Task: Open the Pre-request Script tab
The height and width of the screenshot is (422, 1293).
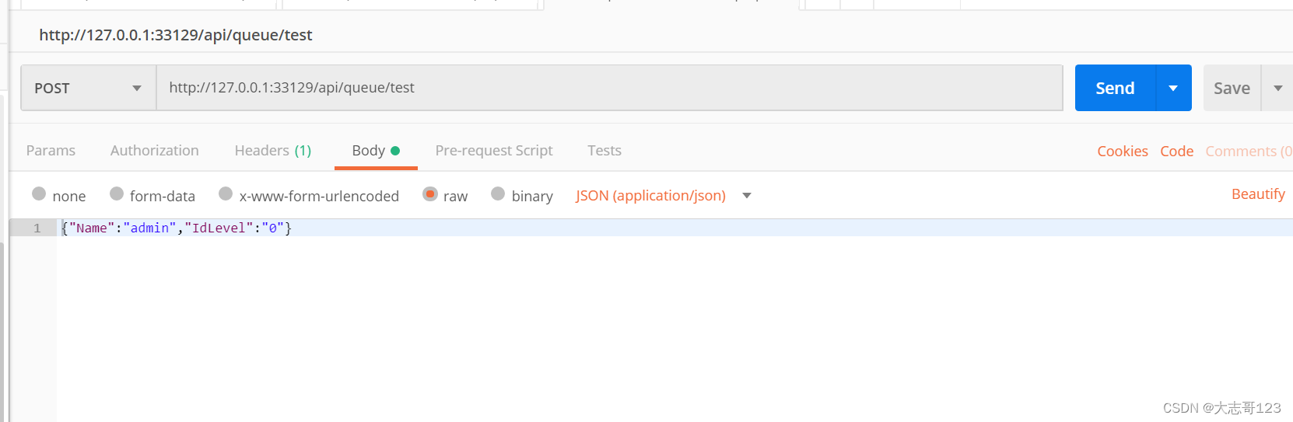Action: (x=494, y=151)
